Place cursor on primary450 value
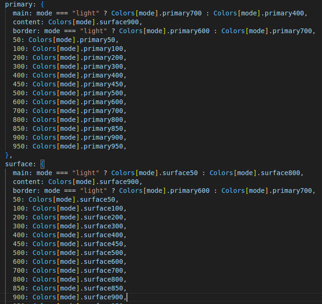 click(105, 84)
